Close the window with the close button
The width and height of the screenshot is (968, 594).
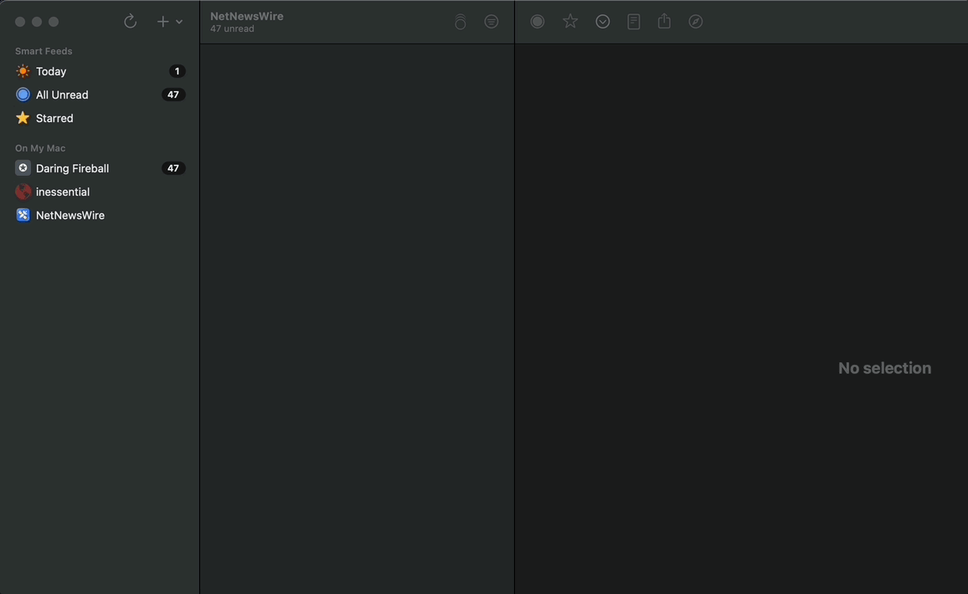coord(20,22)
